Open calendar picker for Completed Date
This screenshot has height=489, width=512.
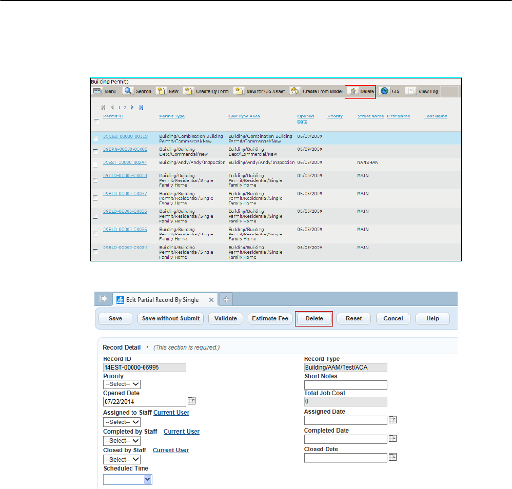(x=393, y=438)
